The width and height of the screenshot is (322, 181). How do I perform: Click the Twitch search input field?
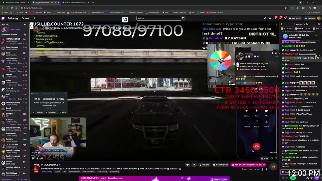(x=158, y=18)
